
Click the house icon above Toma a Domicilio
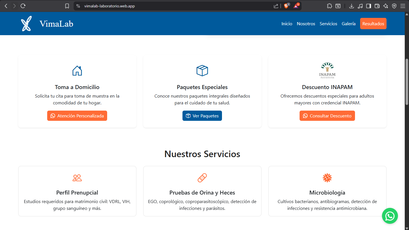(77, 71)
